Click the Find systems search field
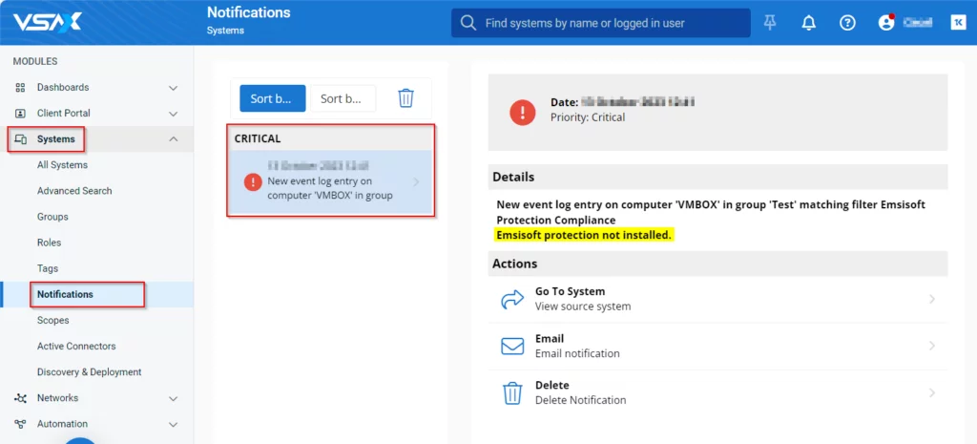977x444 pixels. click(611, 23)
